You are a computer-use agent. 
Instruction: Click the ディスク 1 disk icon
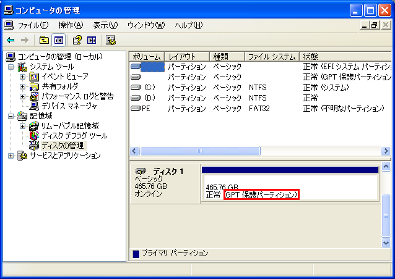[141, 171]
